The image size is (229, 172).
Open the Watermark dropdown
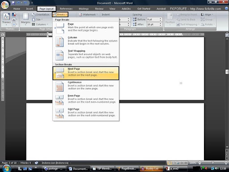click(x=89, y=14)
